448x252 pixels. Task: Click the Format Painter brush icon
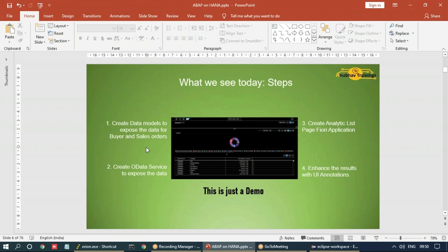point(20,41)
